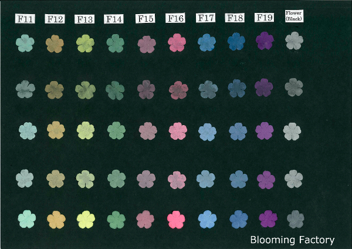Viewport: 352px width, 249px height.
Task: Choose third-row tan flower in F12 column
Action: pos(56,130)
